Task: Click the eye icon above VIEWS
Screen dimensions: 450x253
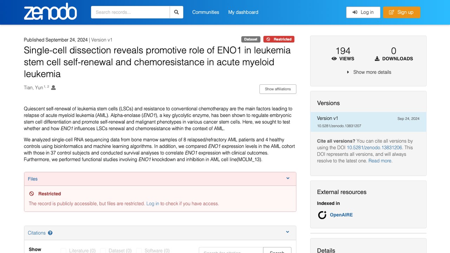Action: tap(334, 59)
